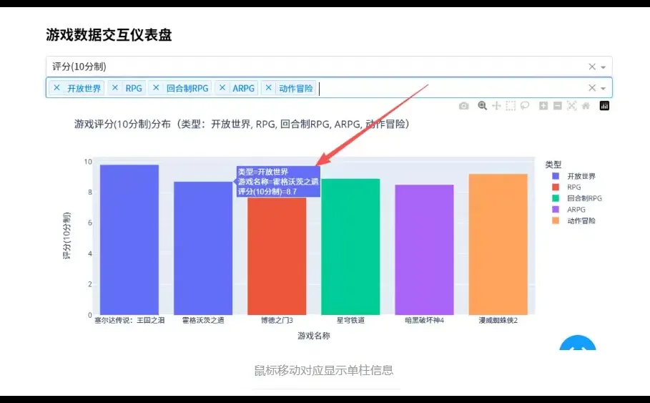The width and height of the screenshot is (650, 403).
Task: Click the Zoom Out minus icon
Action: click(x=558, y=106)
